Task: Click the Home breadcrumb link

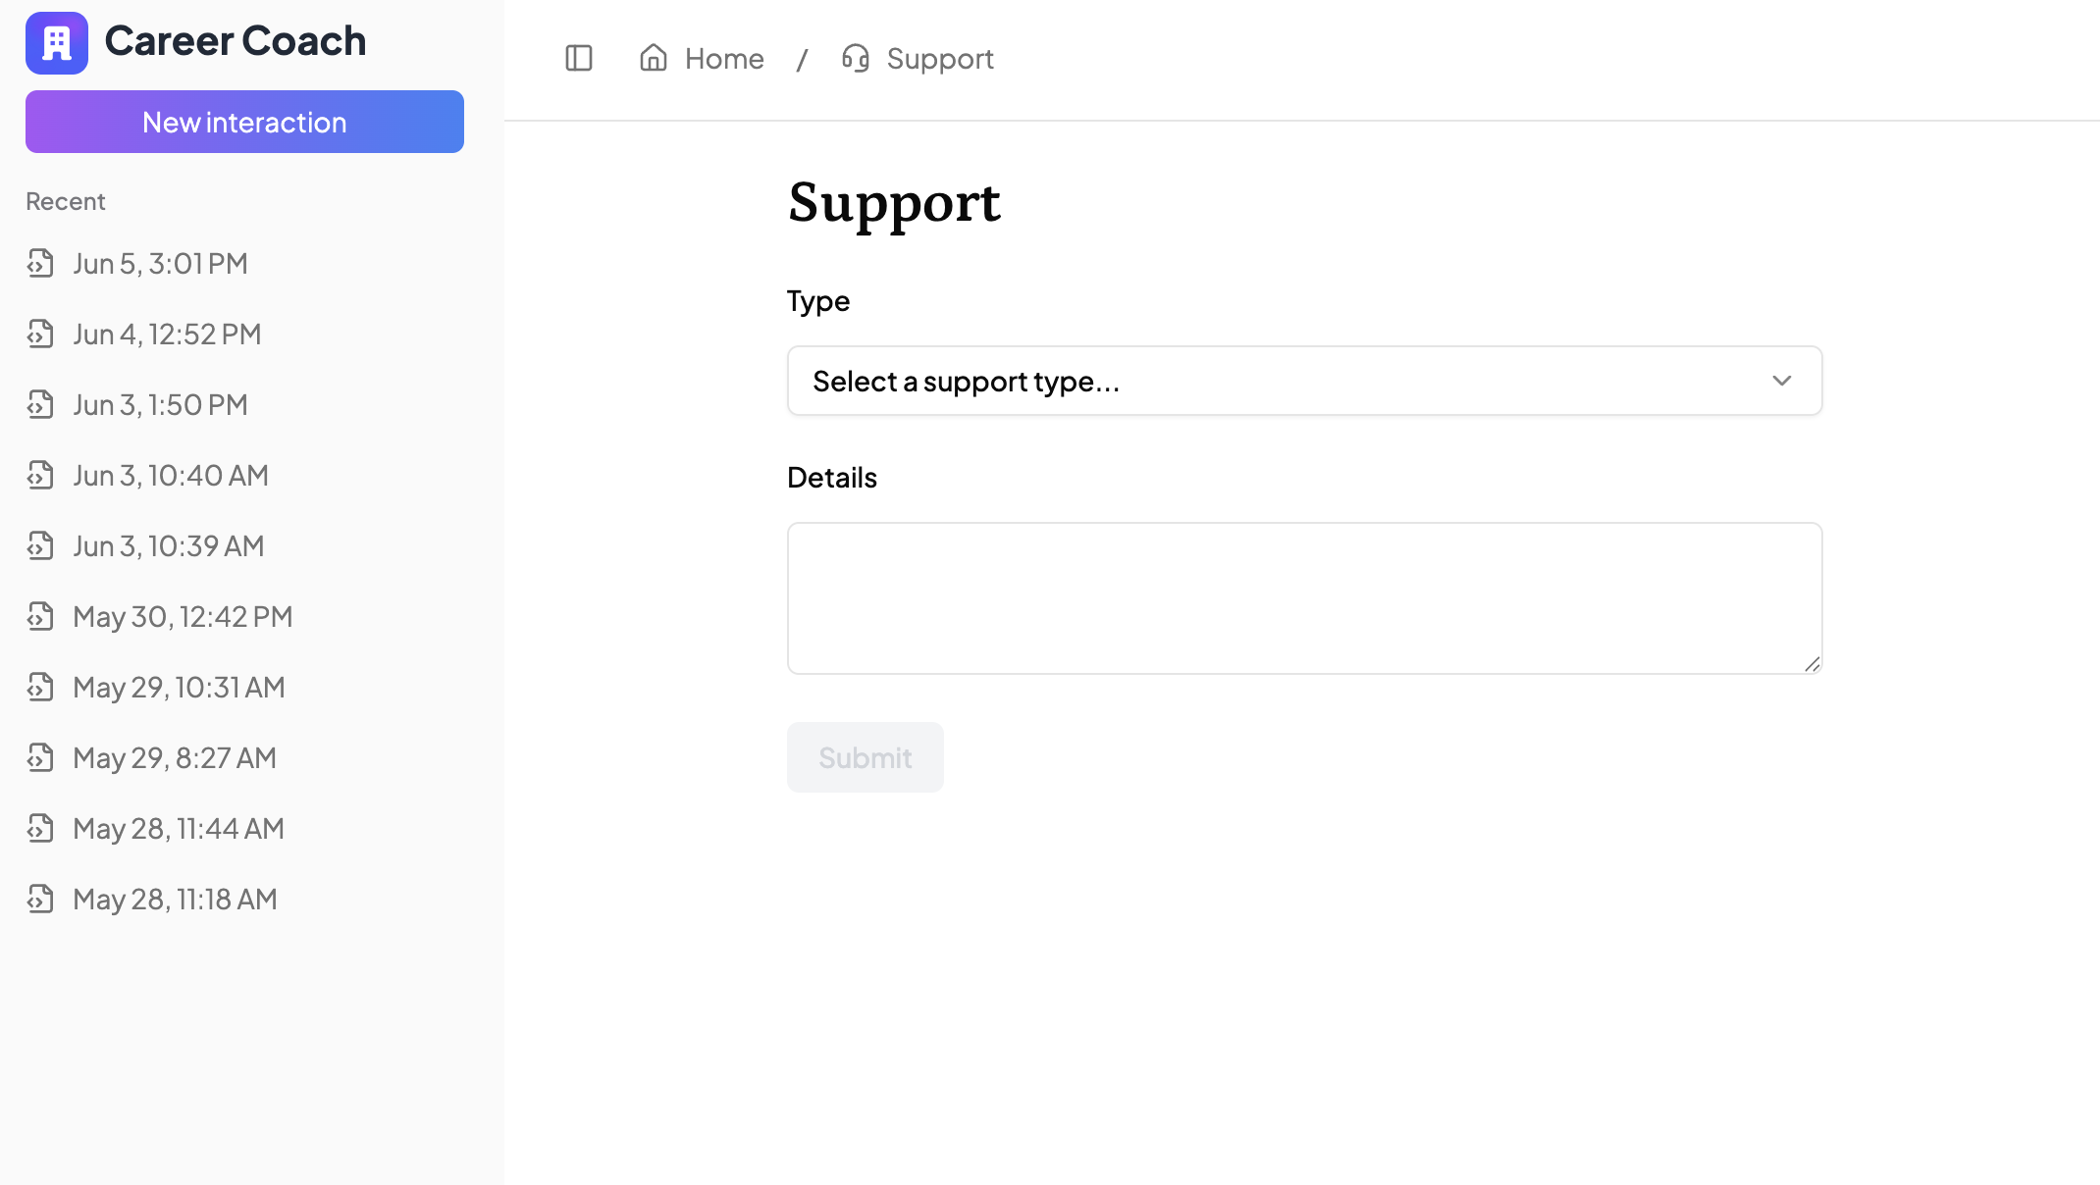Action: point(724,59)
